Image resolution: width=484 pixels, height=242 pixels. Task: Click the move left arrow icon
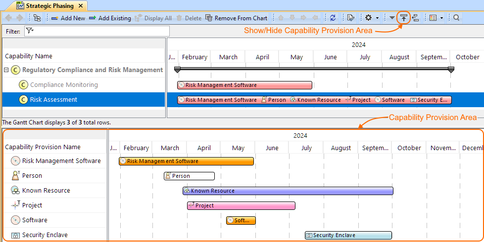coord(315,18)
